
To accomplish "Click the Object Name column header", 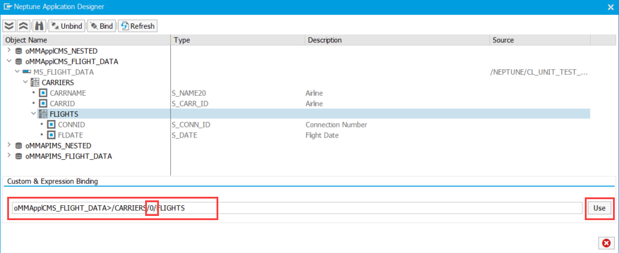I will click(86, 40).
